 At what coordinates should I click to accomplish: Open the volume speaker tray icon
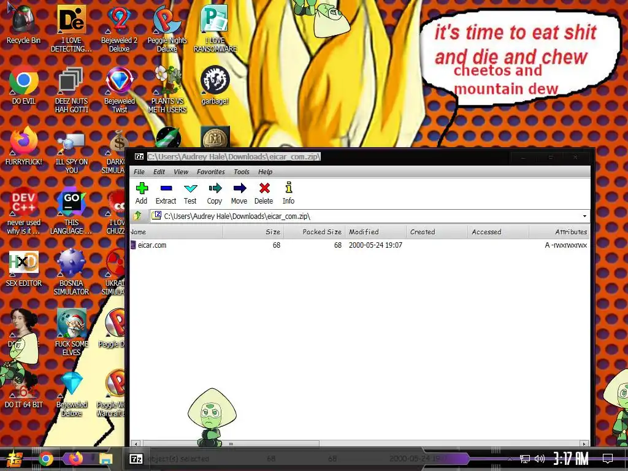pos(540,459)
